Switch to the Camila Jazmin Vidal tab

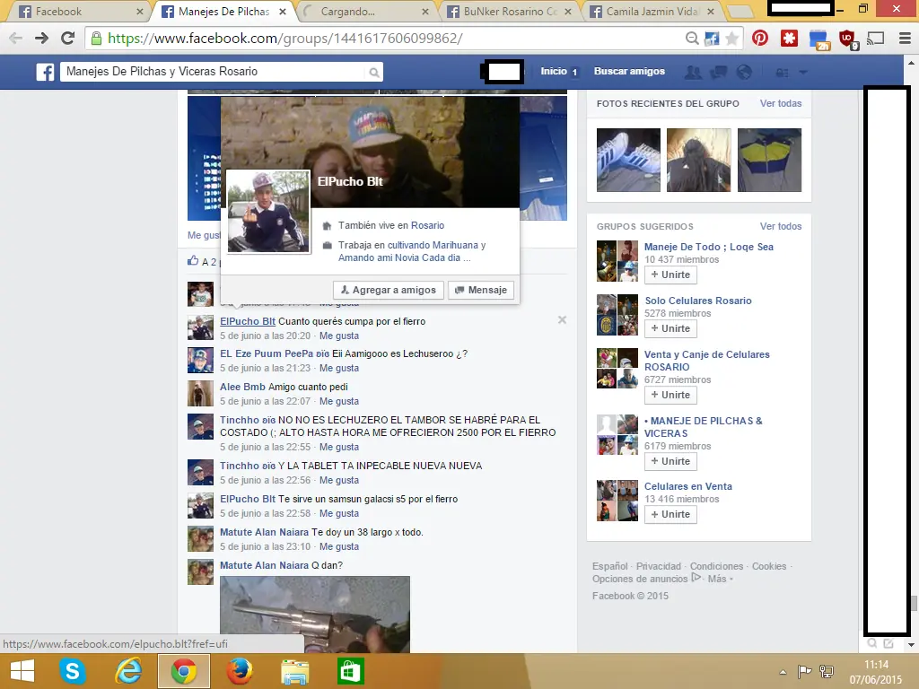point(649,12)
